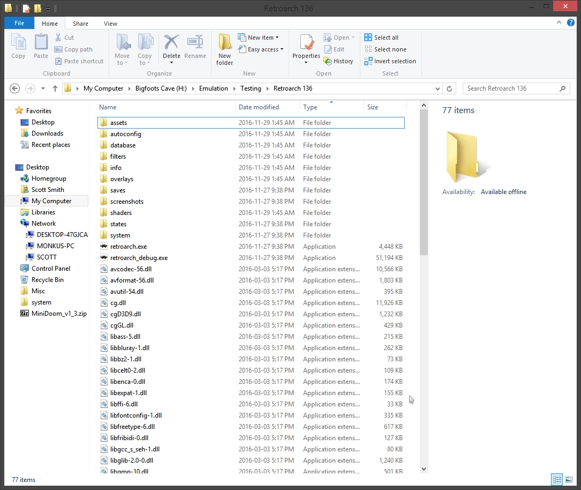Click file list scrollbar down arrow
The height and width of the screenshot is (490, 581).
coord(424,469)
